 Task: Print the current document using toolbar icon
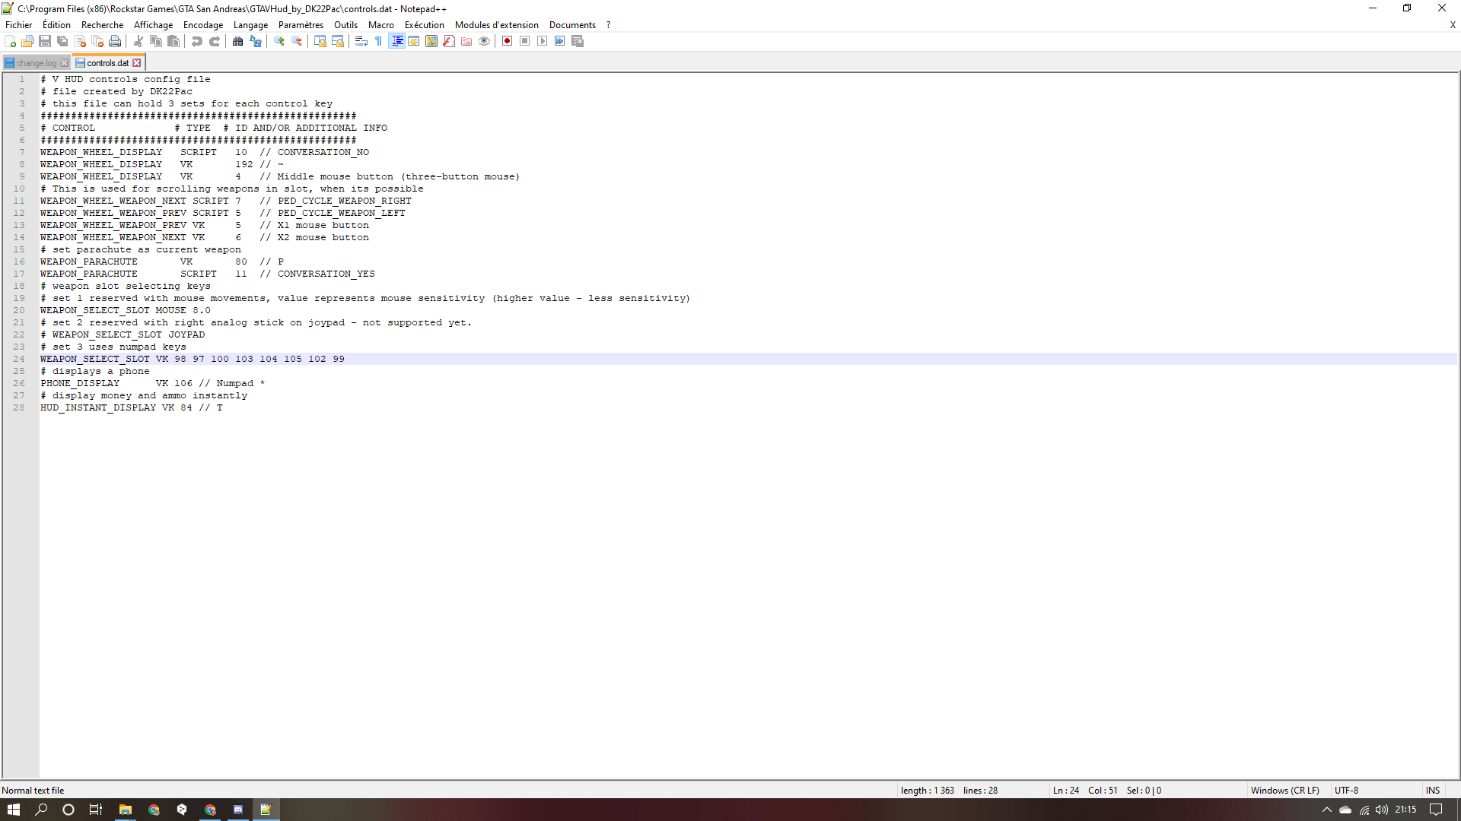coord(116,42)
